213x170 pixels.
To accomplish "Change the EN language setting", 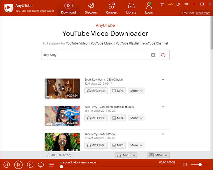I will [x=186, y=4].
